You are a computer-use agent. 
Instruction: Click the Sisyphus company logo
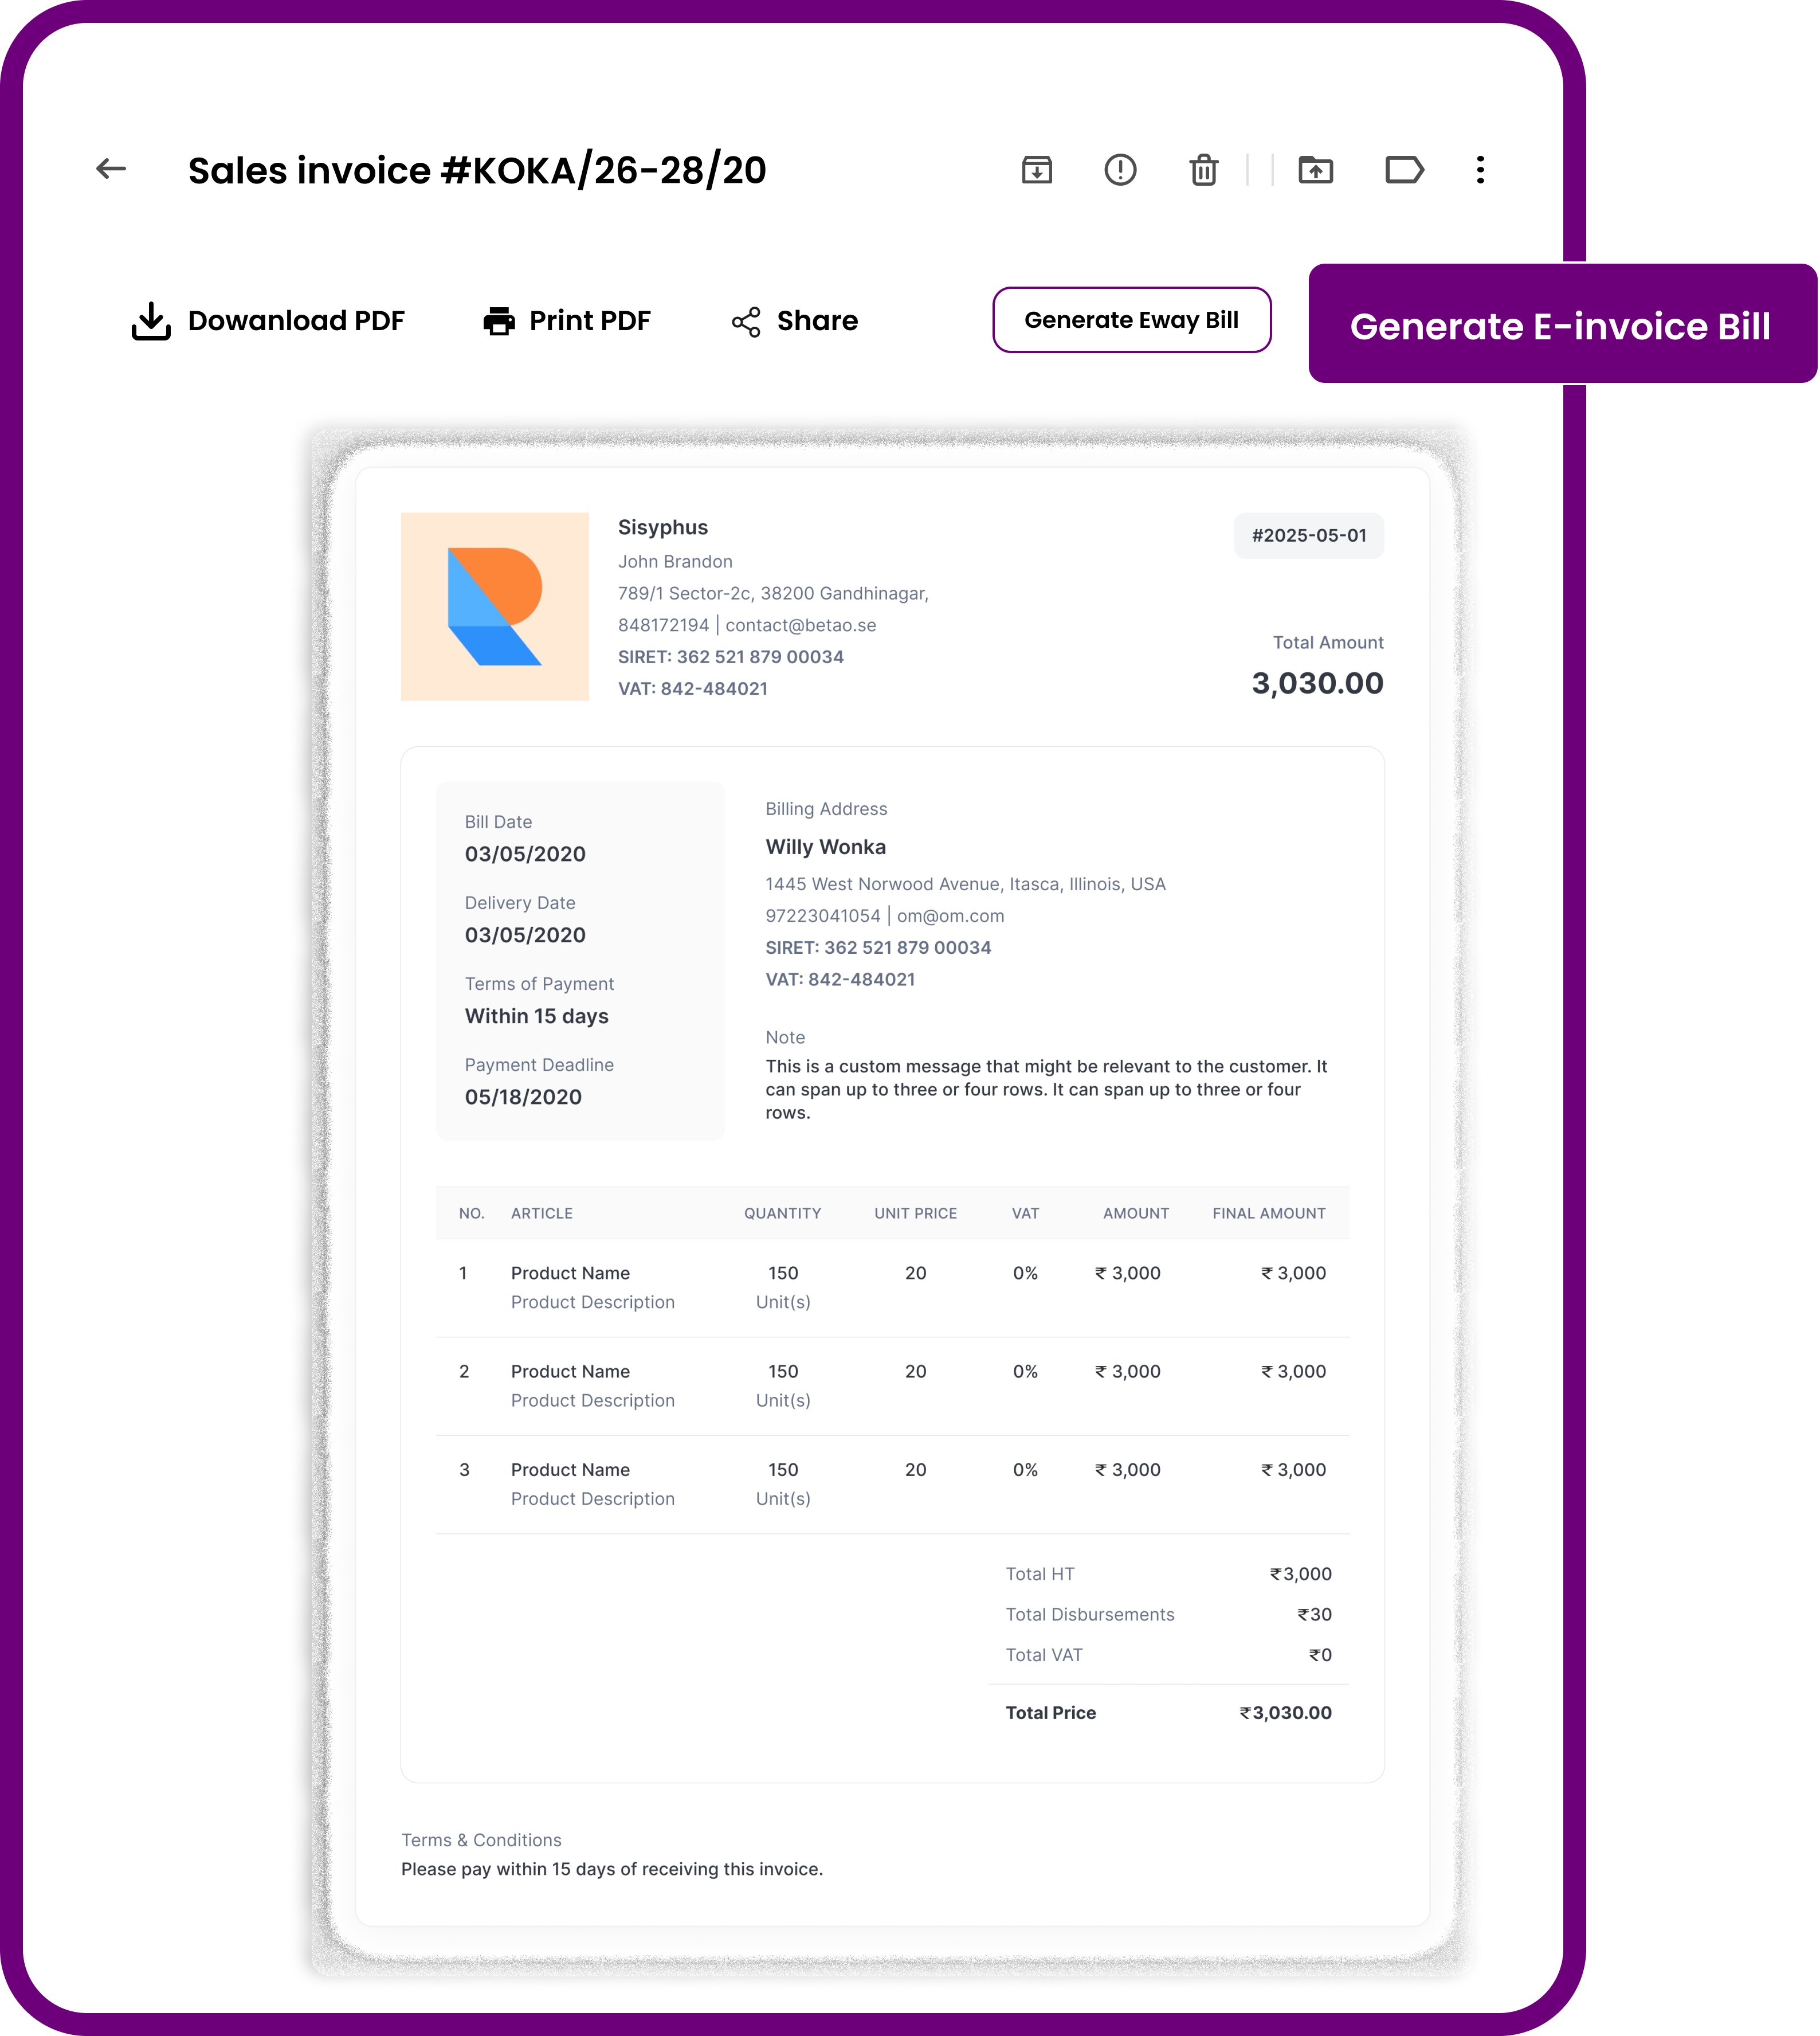point(495,606)
